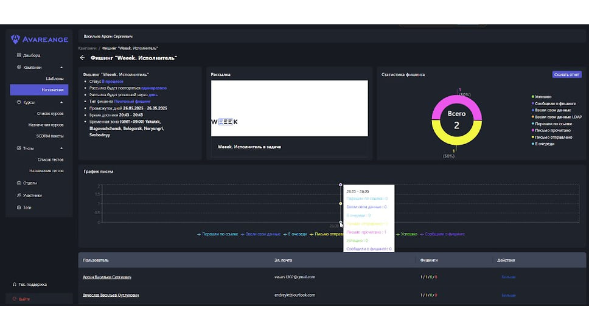Click the Тесты section icon
The height and width of the screenshot is (331, 589).
click(19, 148)
